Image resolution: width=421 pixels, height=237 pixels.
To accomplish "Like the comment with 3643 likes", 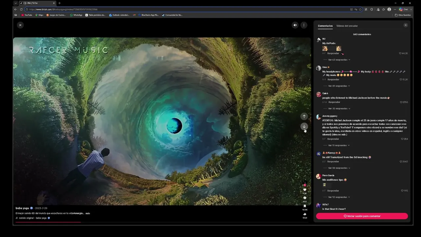I will click(x=401, y=162).
